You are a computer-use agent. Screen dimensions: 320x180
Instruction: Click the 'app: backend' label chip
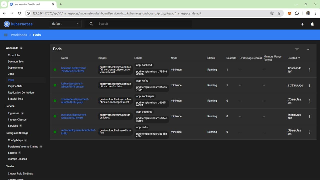144,65
